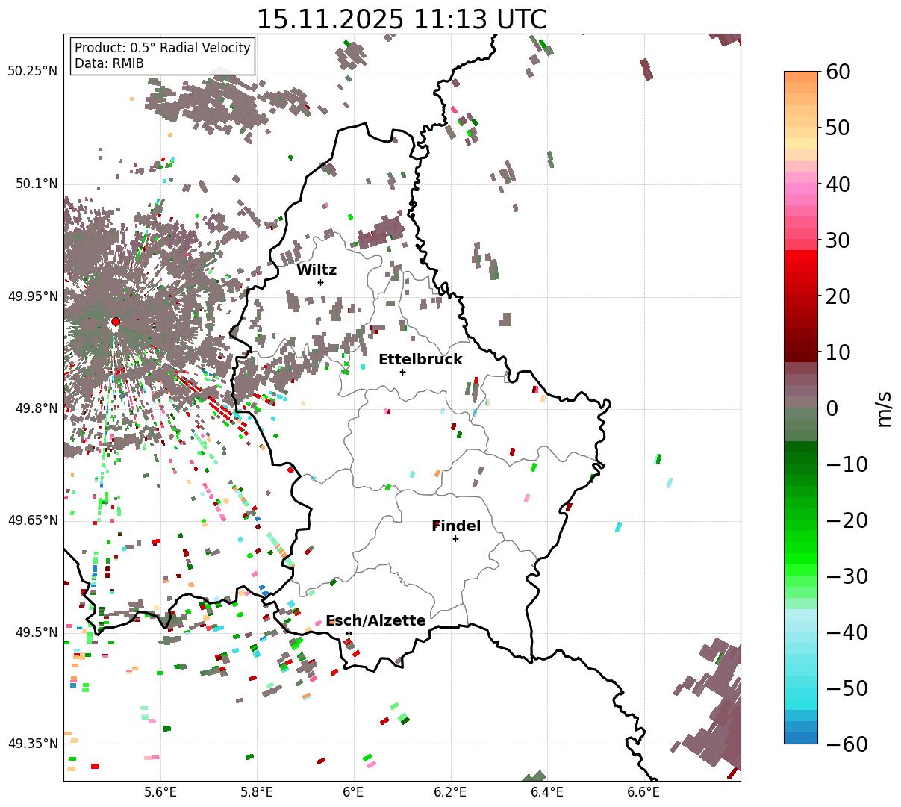Click the red radar site marker

(116, 322)
